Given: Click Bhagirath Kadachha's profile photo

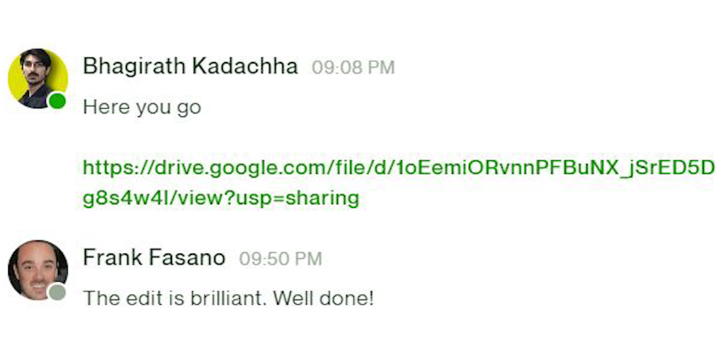Looking at the screenshot, I should click(37, 77).
